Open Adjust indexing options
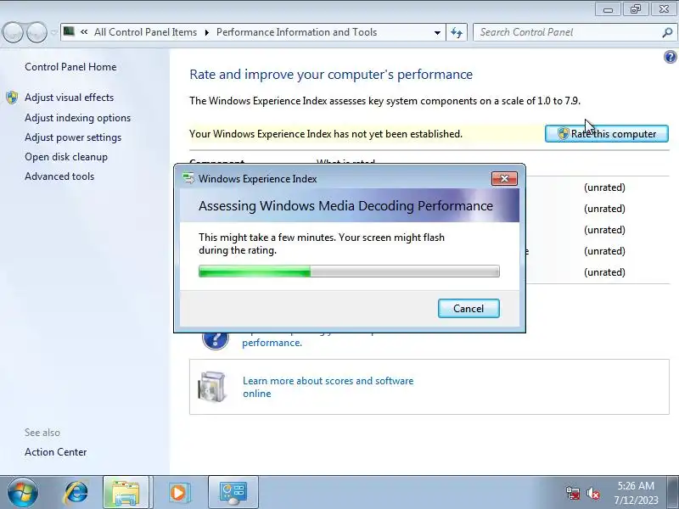The height and width of the screenshot is (509, 679). click(77, 118)
